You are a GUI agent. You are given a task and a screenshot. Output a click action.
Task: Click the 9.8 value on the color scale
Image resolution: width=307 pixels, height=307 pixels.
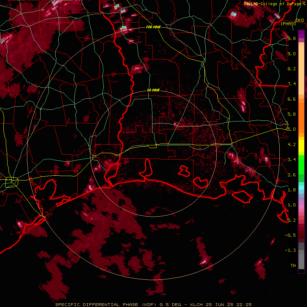coord(292,39)
